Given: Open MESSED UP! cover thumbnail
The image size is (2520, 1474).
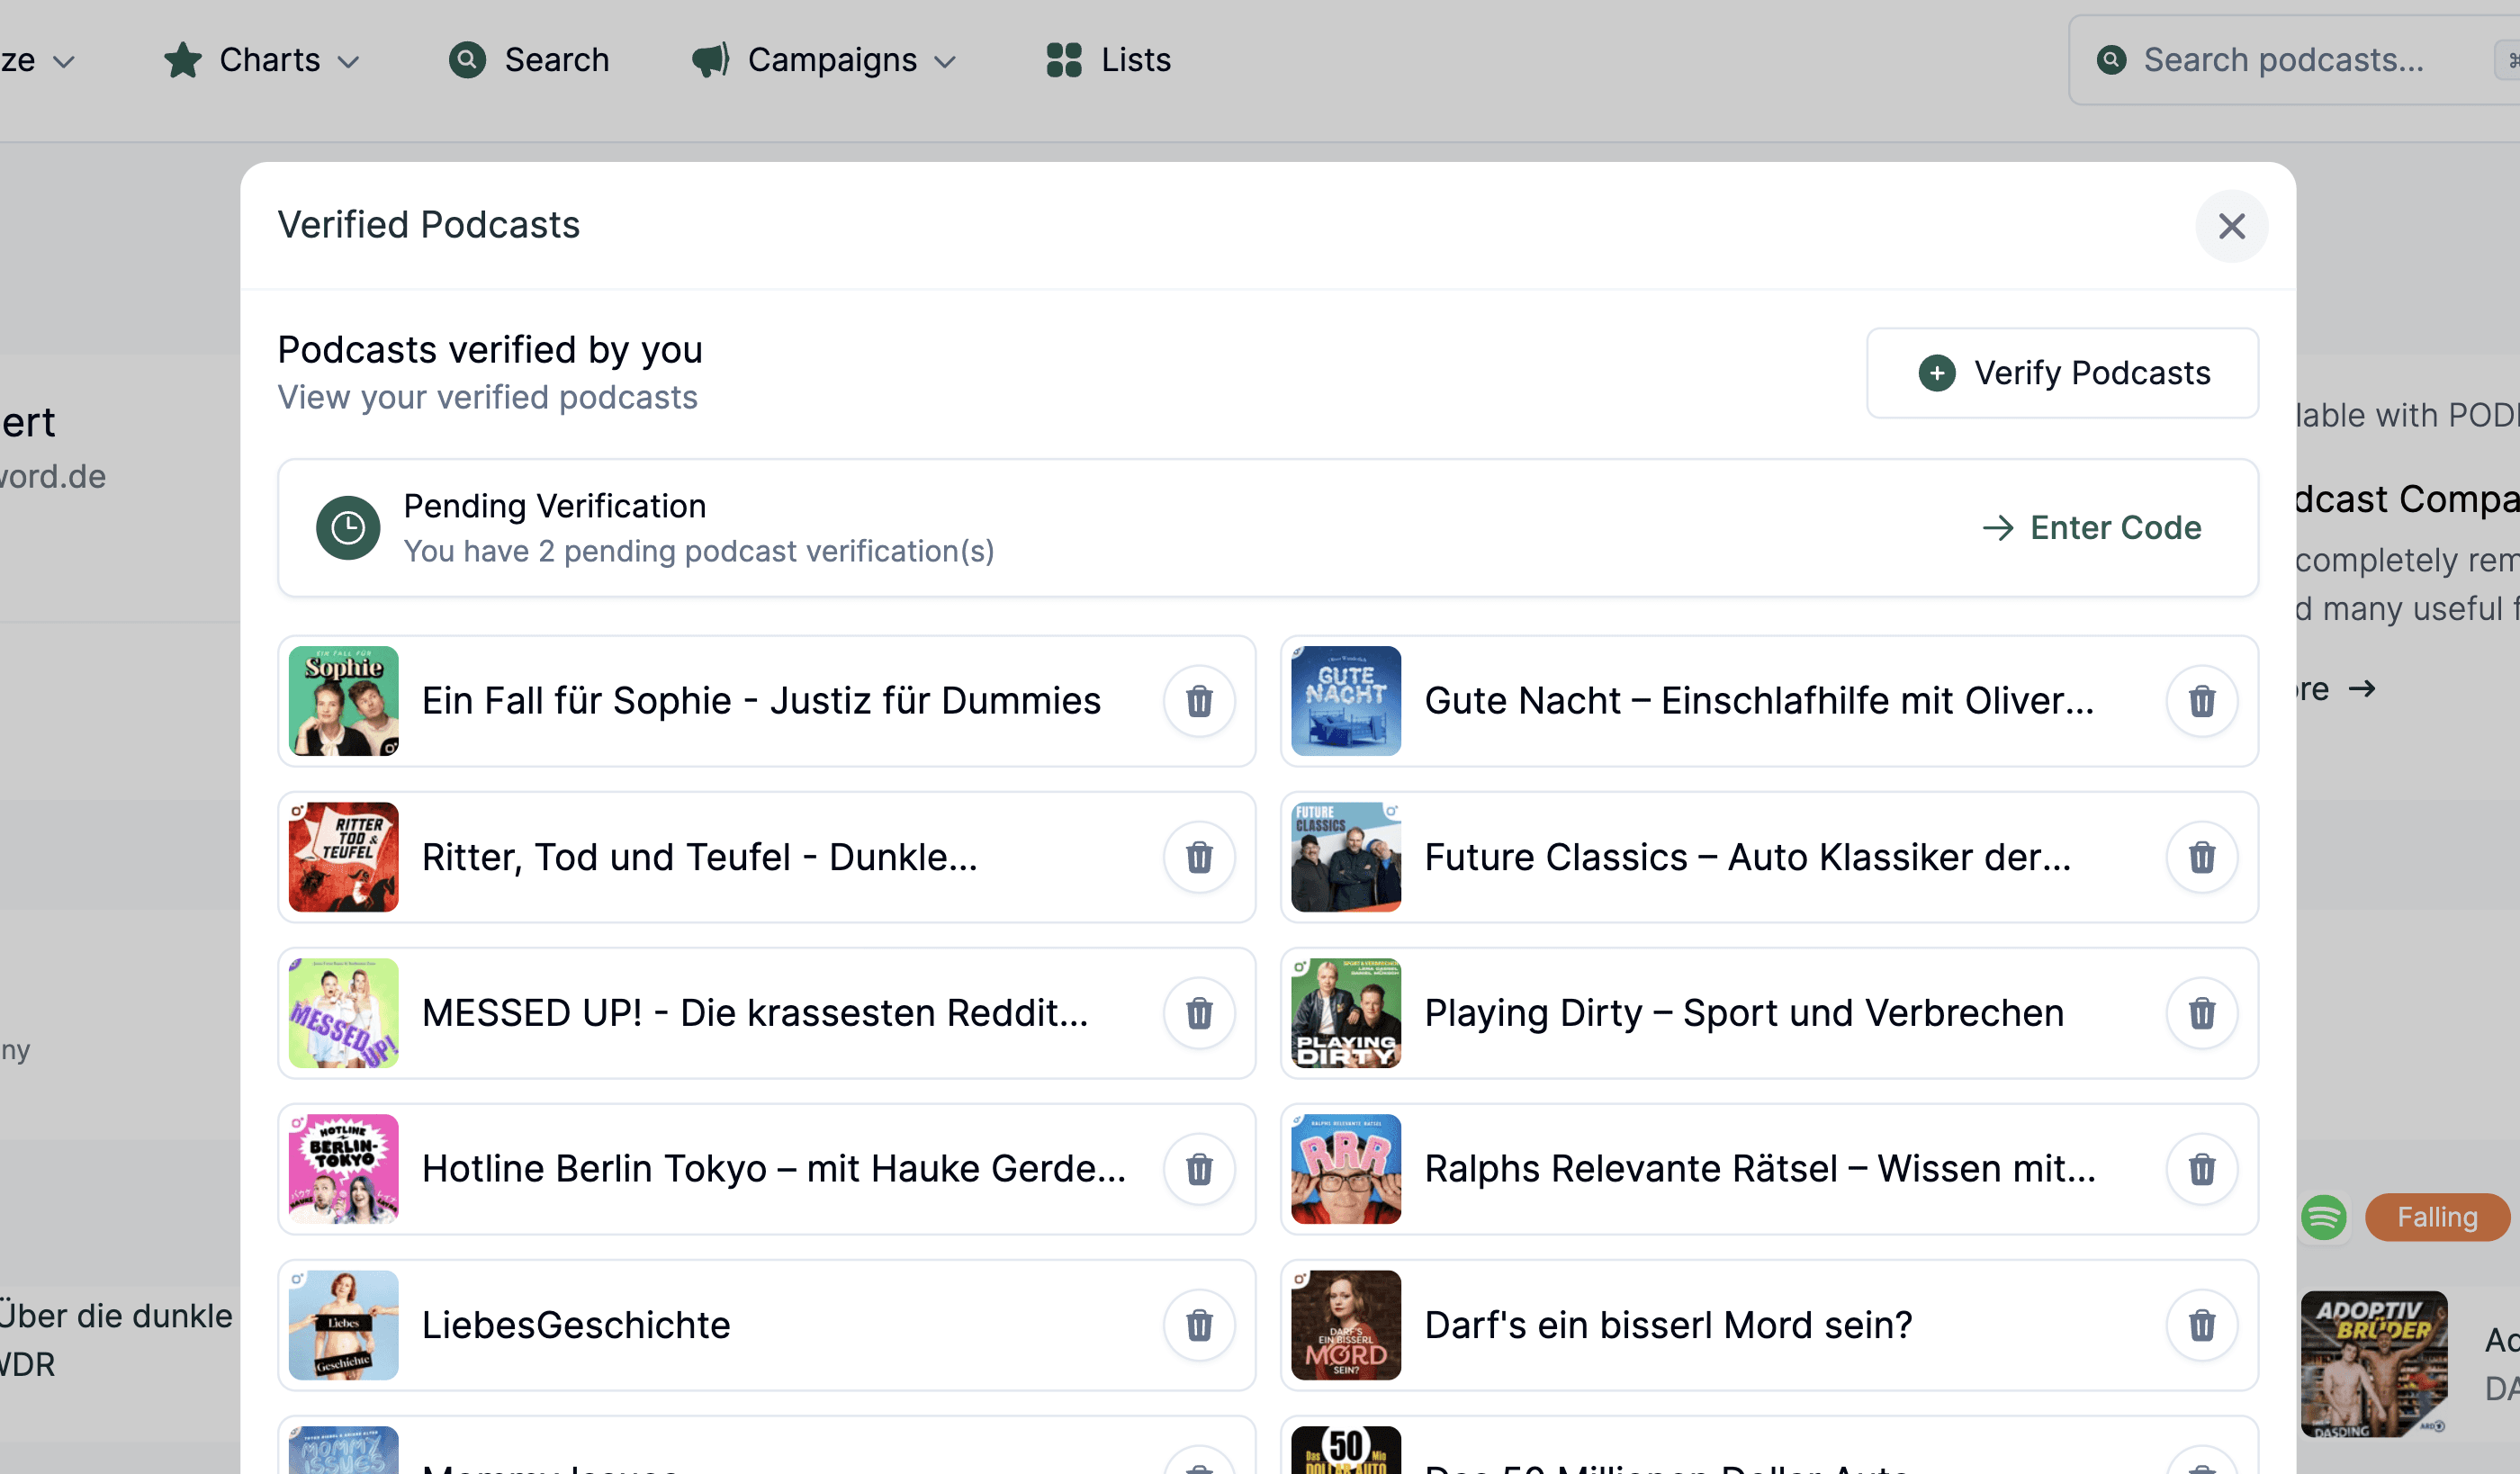Looking at the screenshot, I should [344, 1013].
